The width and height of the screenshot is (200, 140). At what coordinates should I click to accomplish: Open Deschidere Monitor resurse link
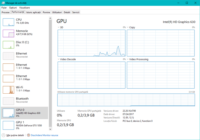coord(44,135)
